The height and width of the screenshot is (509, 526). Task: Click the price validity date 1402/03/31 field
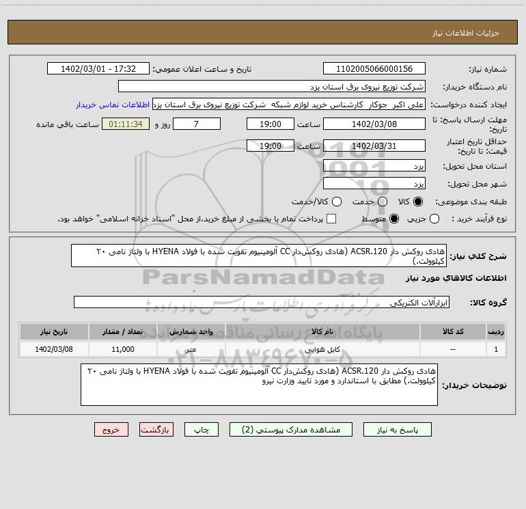(x=374, y=146)
